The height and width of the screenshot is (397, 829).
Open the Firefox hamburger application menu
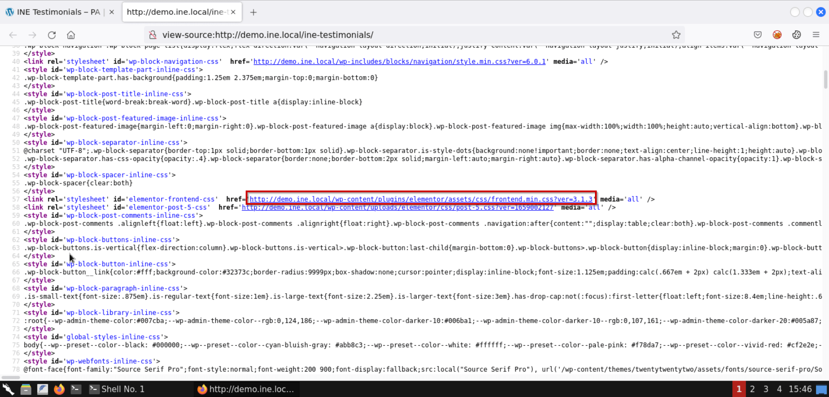pos(816,35)
